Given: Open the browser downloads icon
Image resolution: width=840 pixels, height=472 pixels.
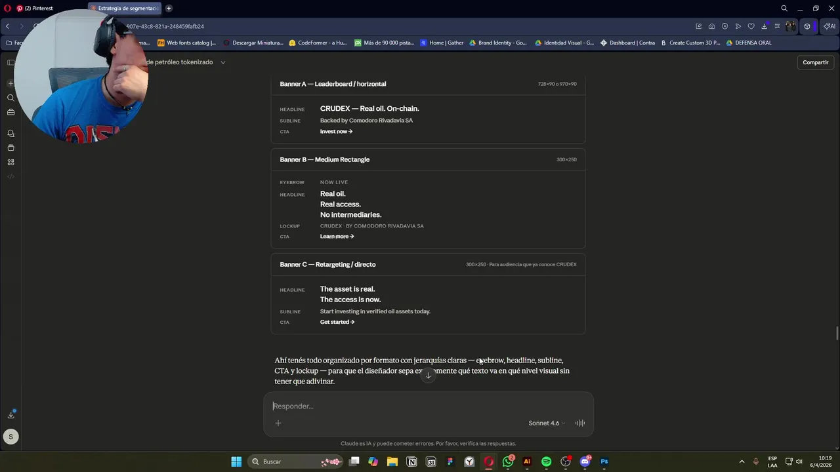Looking at the screenshot, I should [x=765, y=26].
